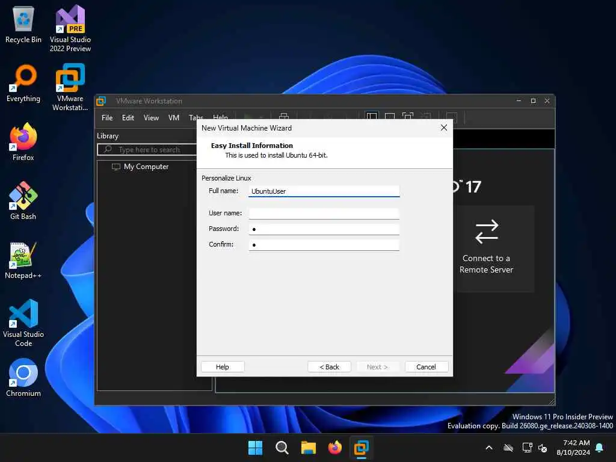Open the notification bell in the taskbar

click(x=600, y=448)
